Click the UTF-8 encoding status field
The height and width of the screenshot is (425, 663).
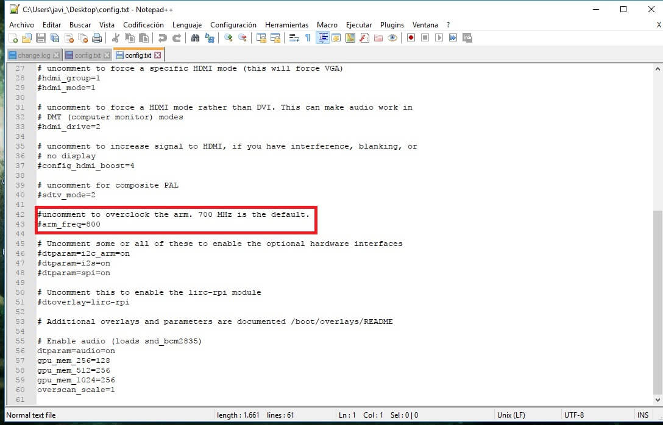574,415
